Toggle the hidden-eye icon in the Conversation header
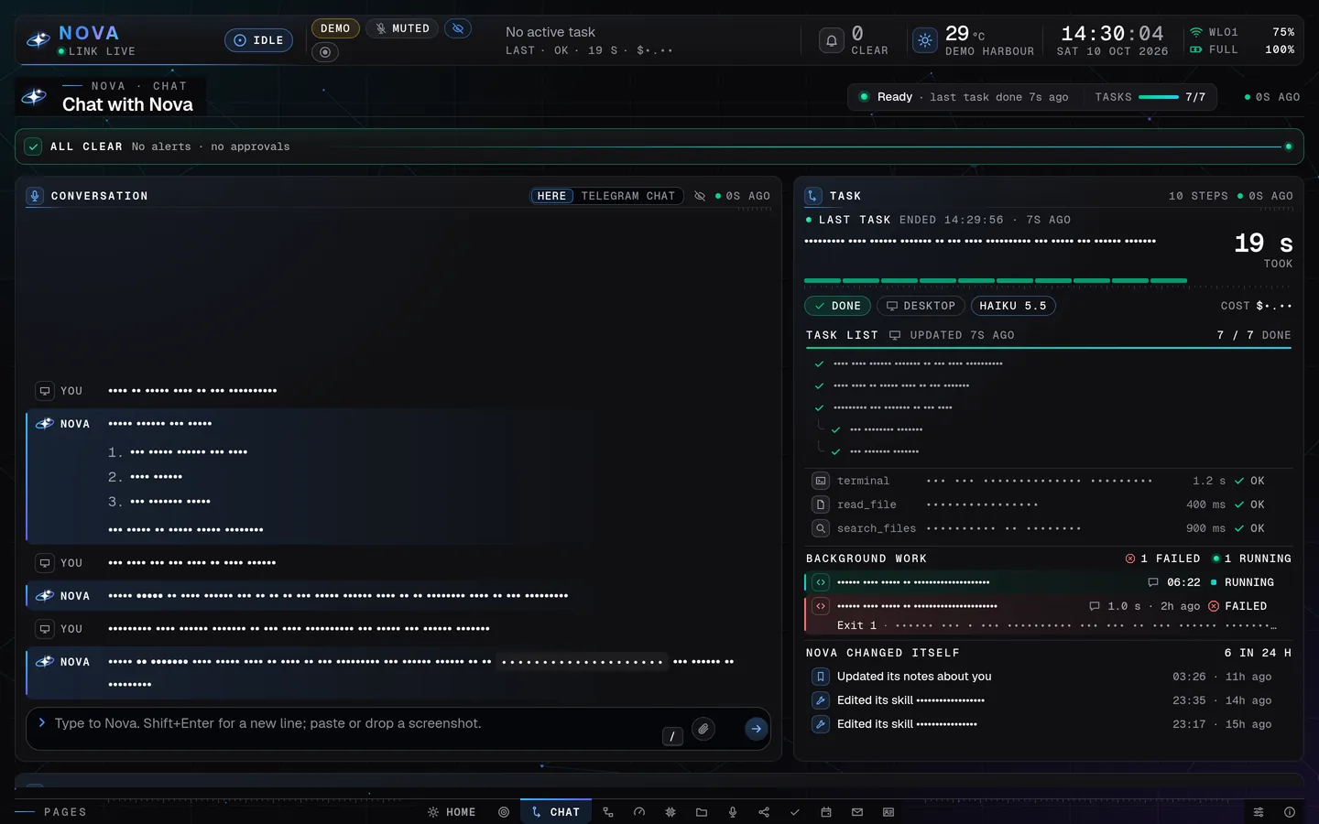 tap(700, 196)
